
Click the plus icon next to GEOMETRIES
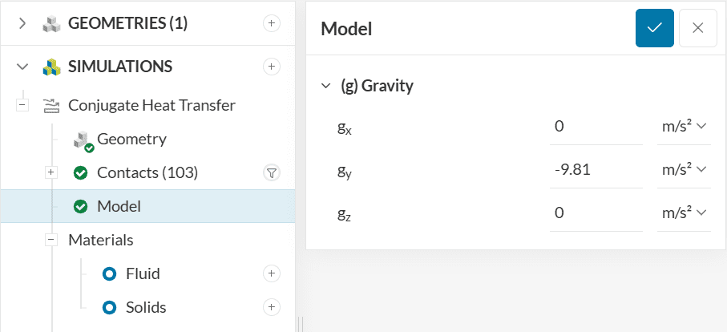coord(272,24)
